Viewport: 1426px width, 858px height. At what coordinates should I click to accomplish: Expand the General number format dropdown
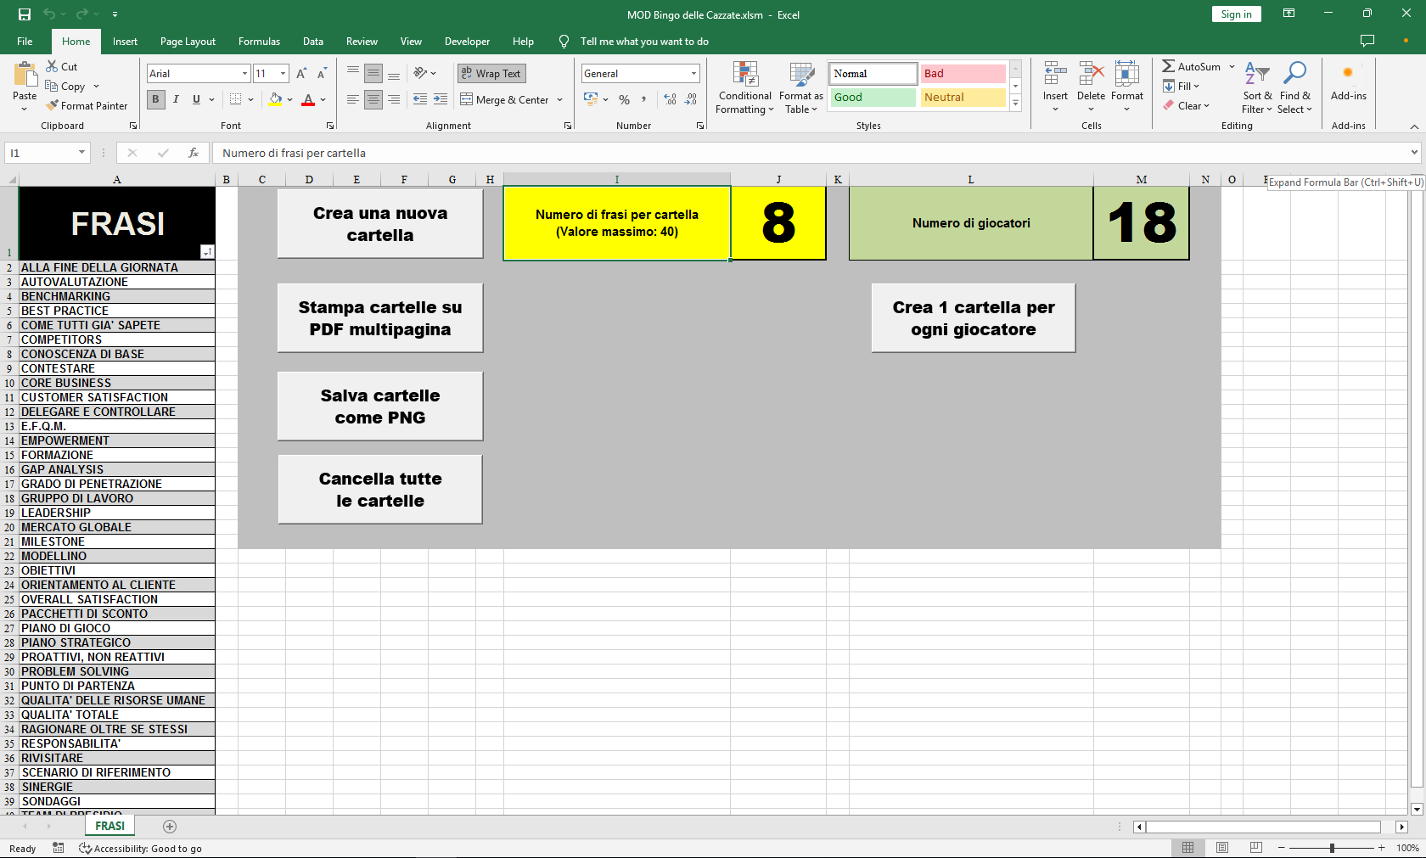tap(693, 74)
